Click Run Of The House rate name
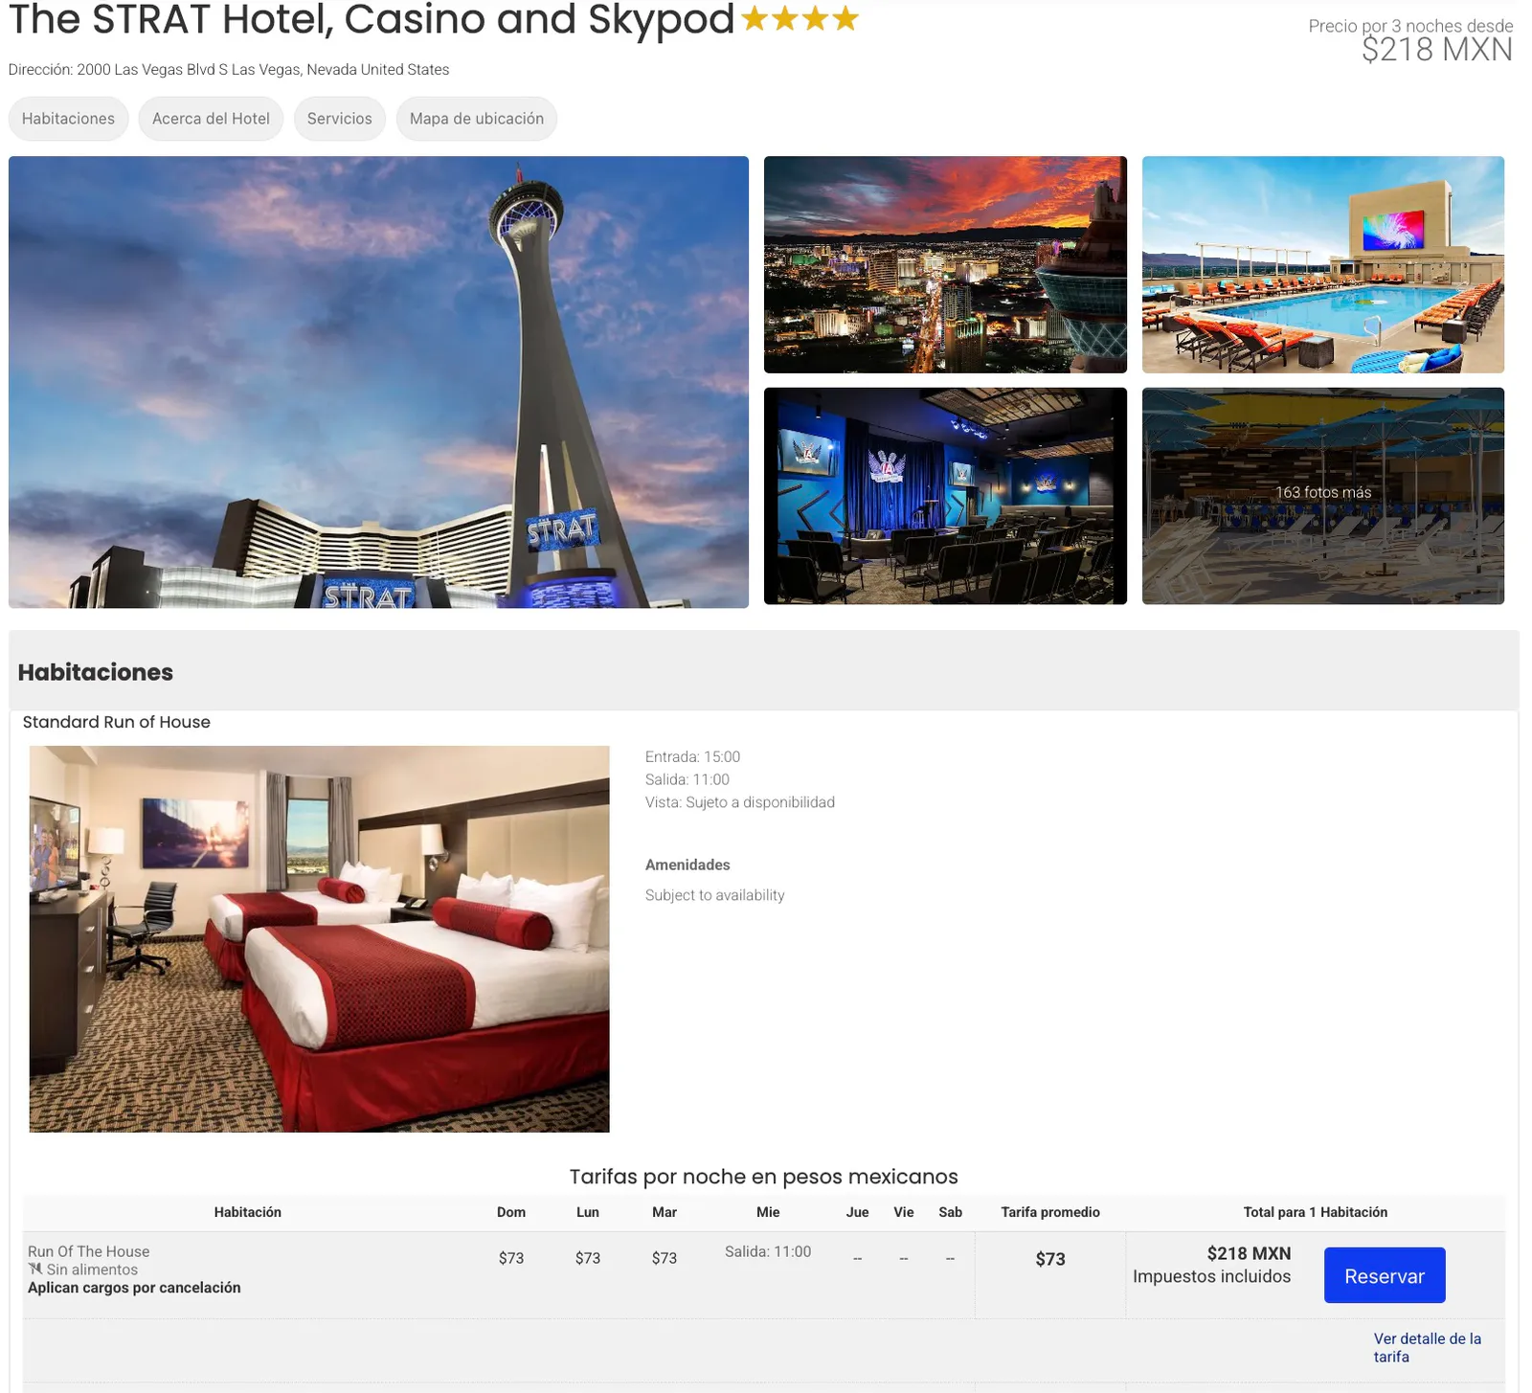 (x=89, y=1251)
